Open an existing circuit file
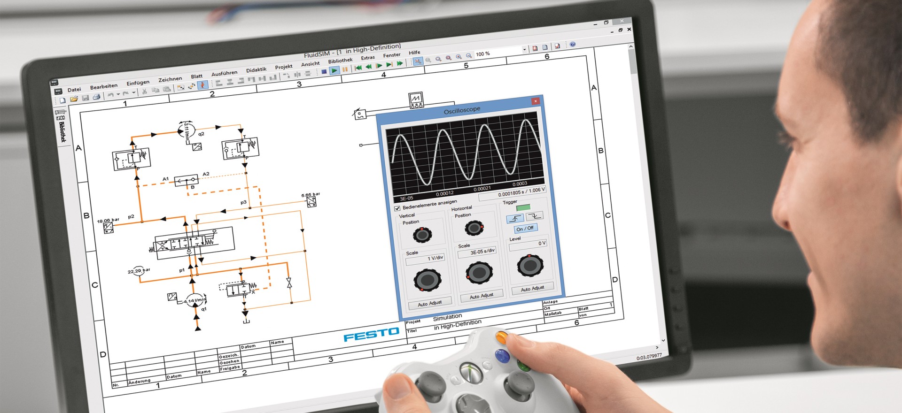This screenshot has height=413, width=902. [x=74, y=99]
